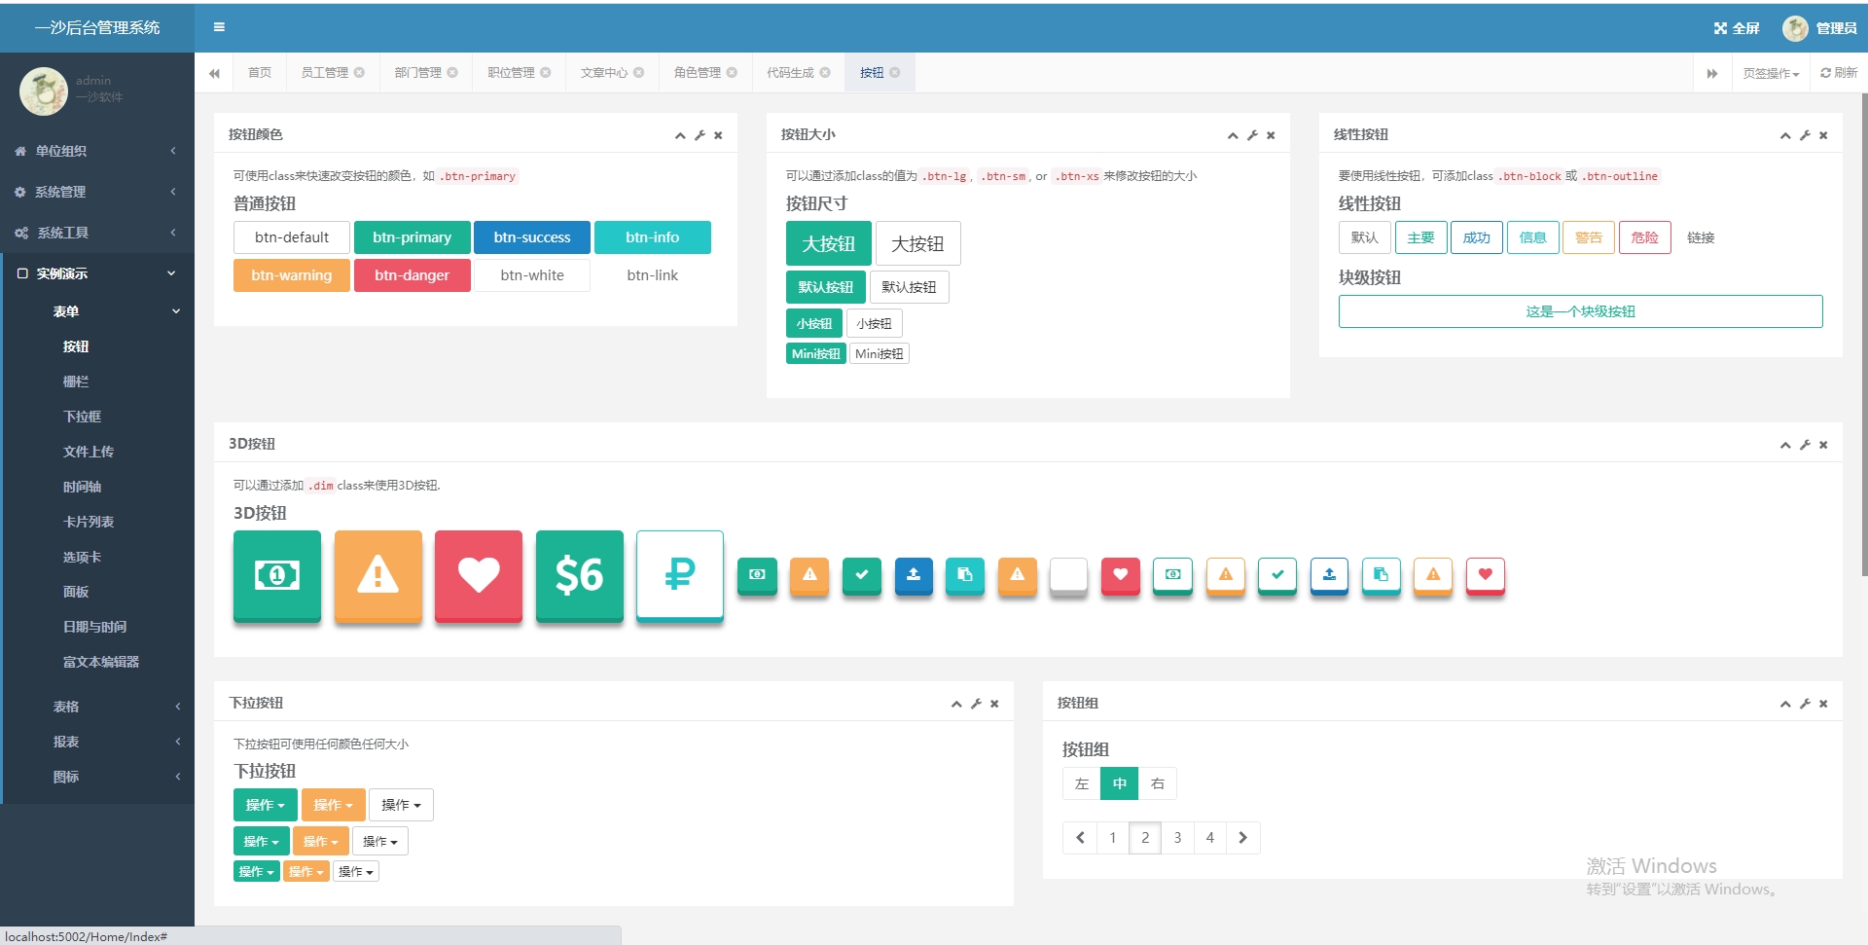Viewport: 1868px width, 945px height.
Task: Click the wrench icon on the 按钮颜色 panel
Action: click(x=700, y=135)
